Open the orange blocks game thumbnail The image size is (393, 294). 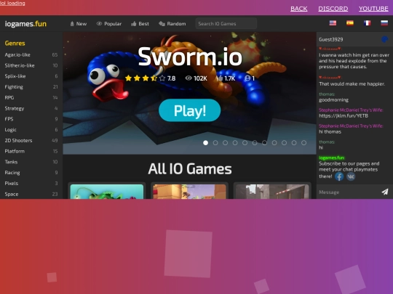point(189,192)
